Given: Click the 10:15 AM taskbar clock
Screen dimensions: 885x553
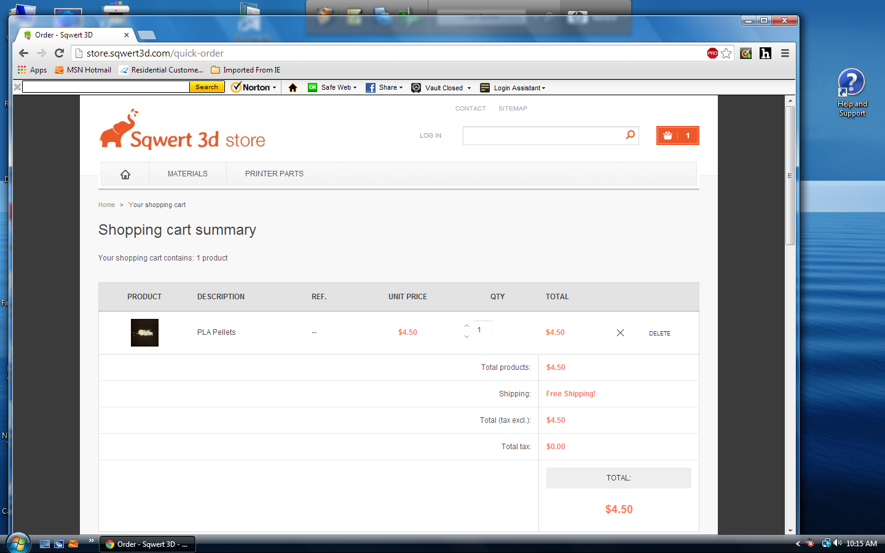Looking at the screenshot, I should [x=861, y=544].
